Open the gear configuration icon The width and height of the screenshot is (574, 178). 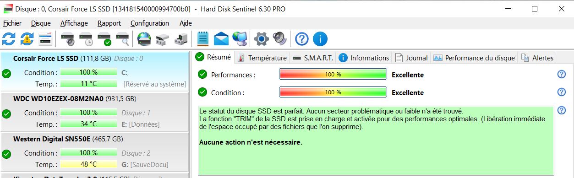[x=261, y=39]
